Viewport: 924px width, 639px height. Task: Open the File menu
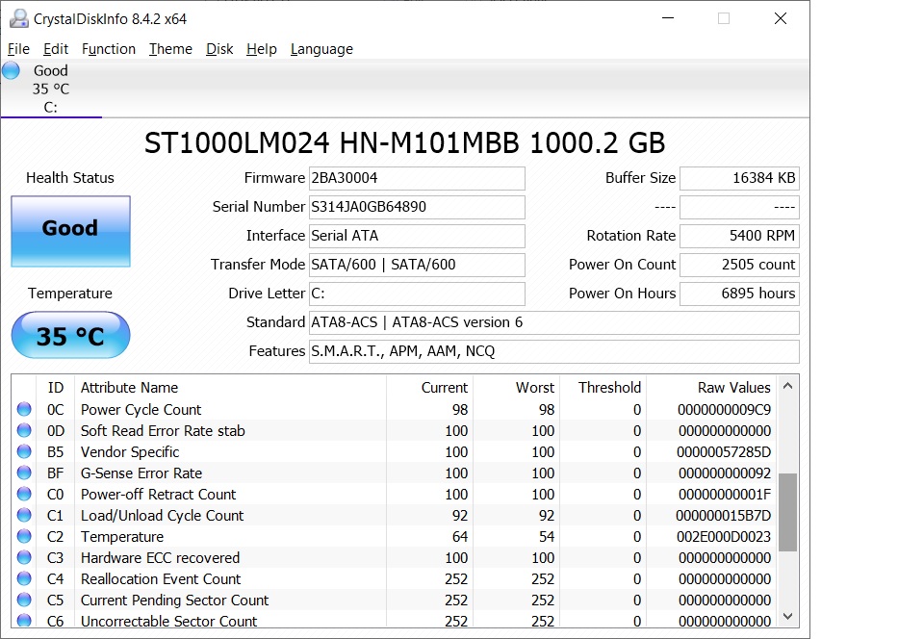18,49
